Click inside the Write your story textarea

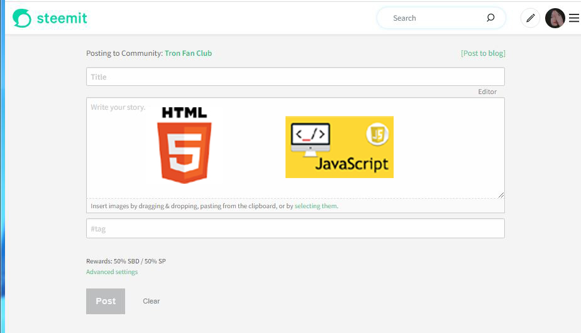[x=296, y=148]
